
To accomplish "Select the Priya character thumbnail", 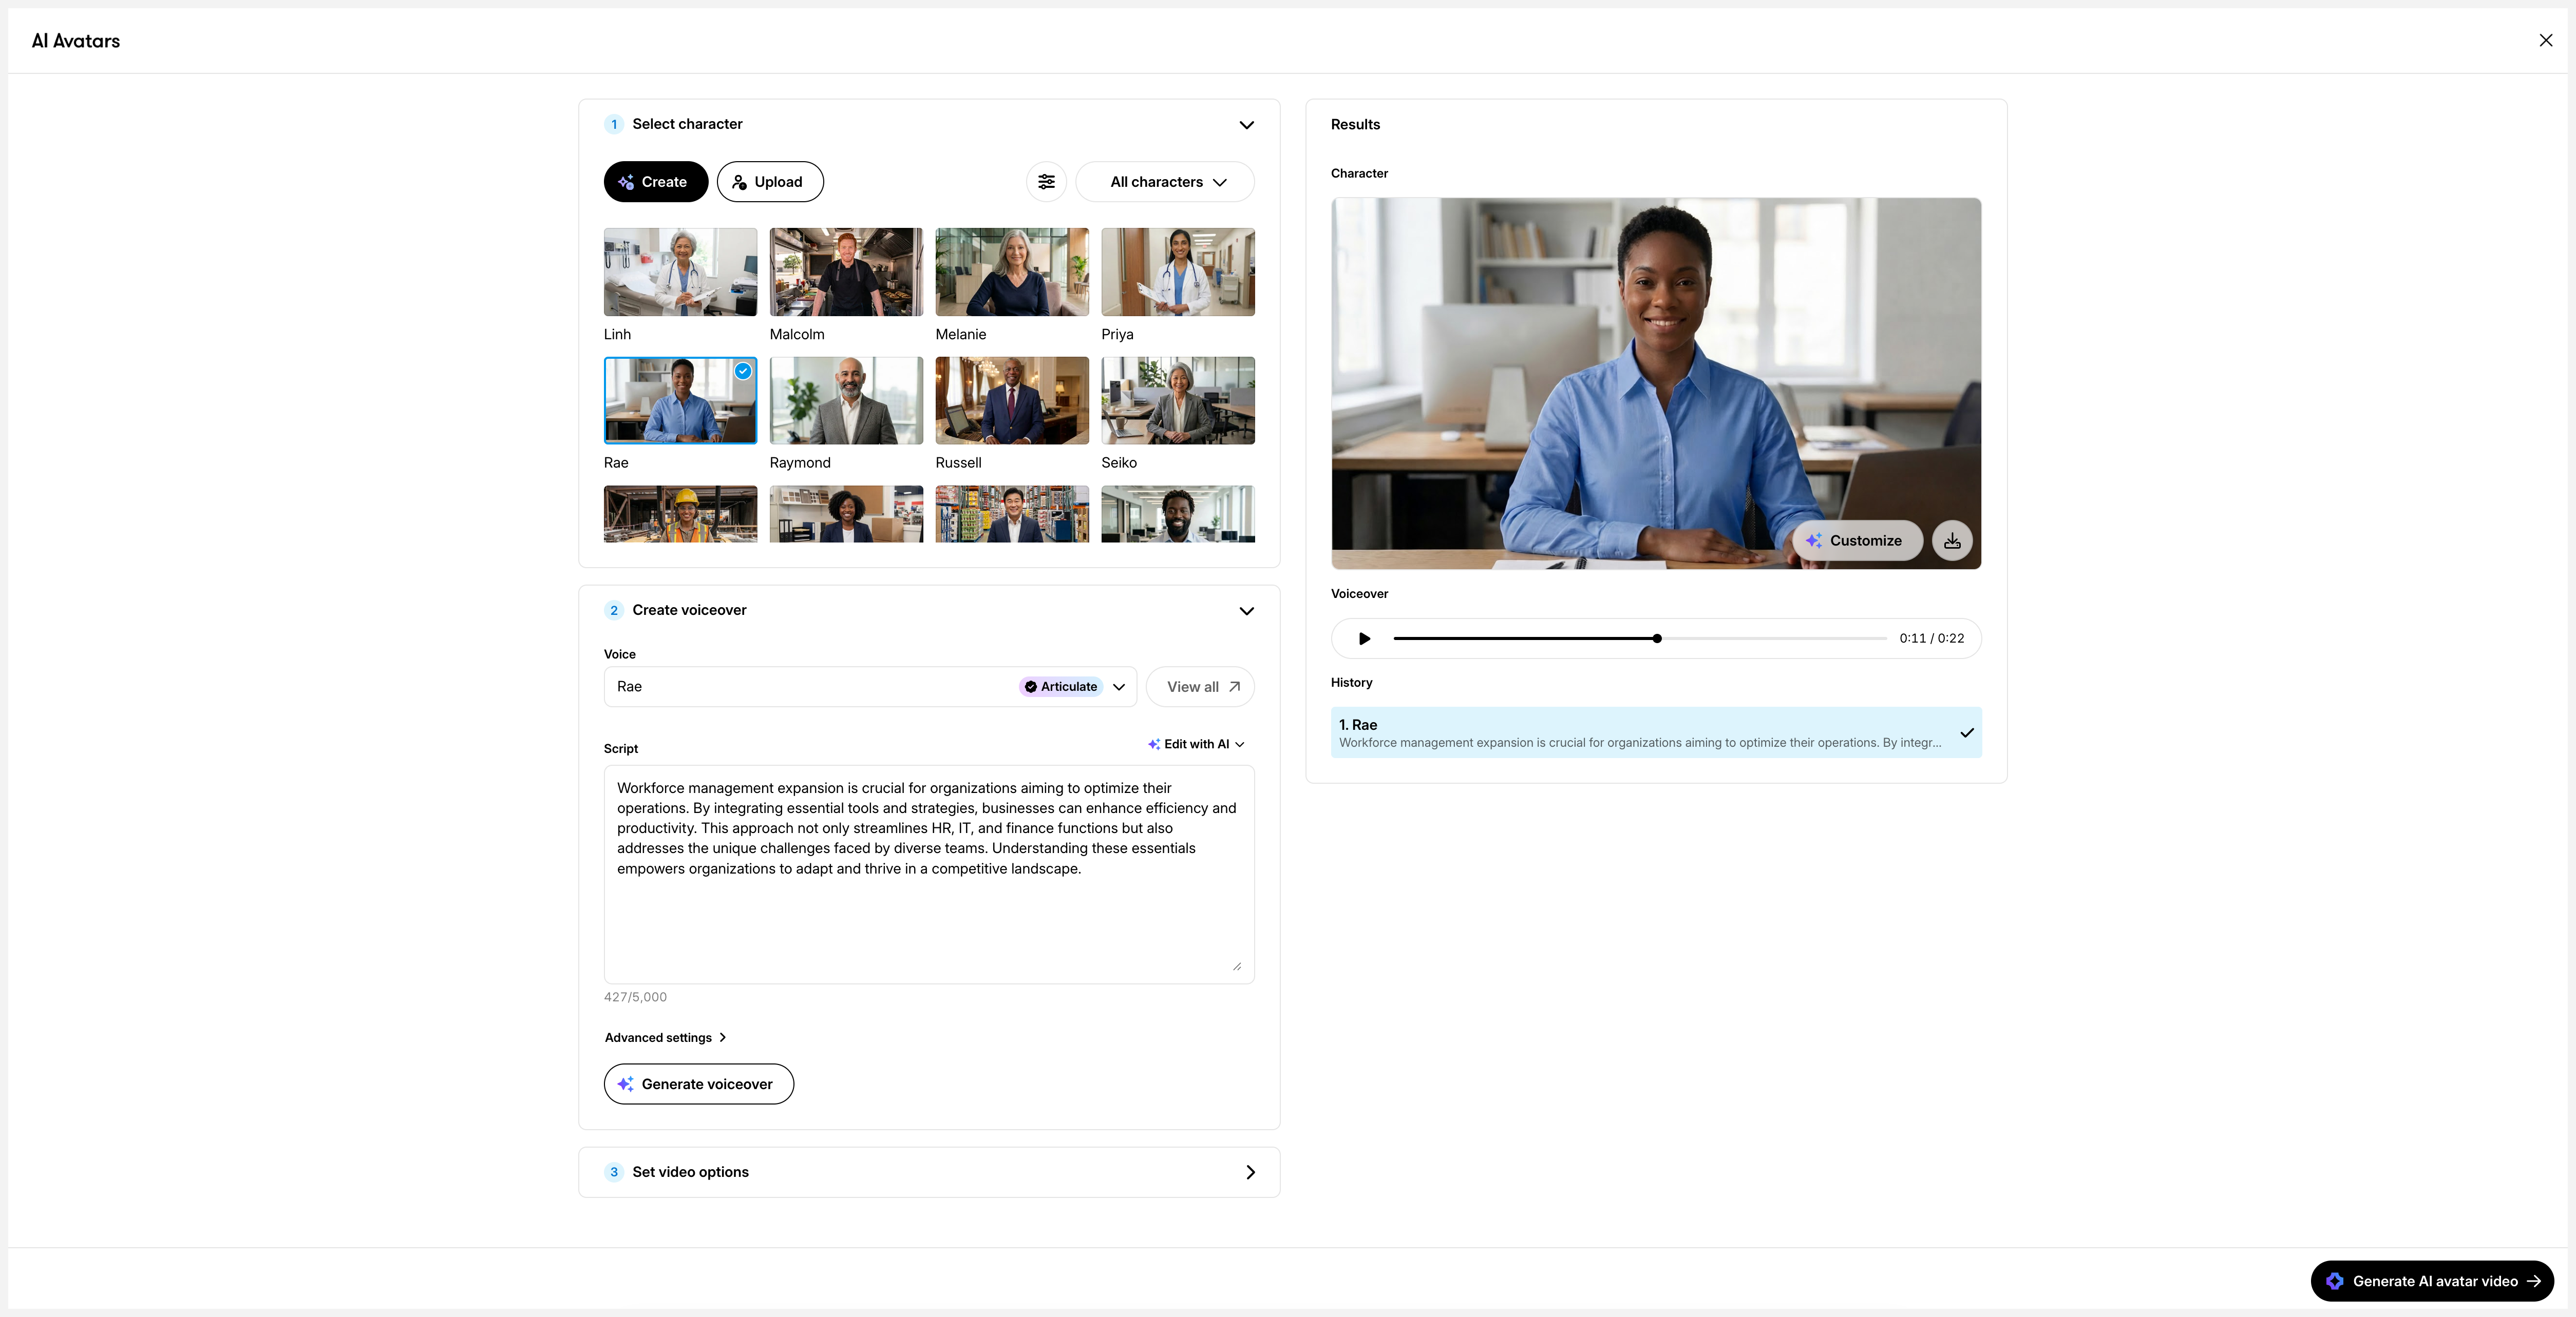I will (1178, 272).
